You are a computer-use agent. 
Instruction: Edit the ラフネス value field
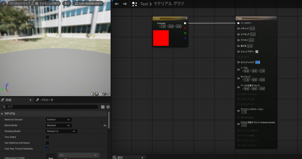[x=251, y=40]
